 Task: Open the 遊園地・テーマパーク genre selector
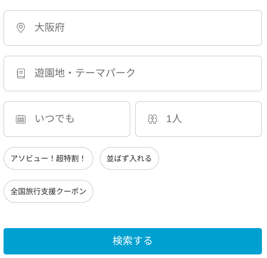pos(133,73)
